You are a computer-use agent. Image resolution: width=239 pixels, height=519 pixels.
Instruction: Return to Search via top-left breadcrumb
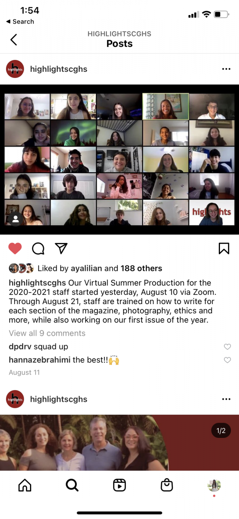[x=20, y=21]
